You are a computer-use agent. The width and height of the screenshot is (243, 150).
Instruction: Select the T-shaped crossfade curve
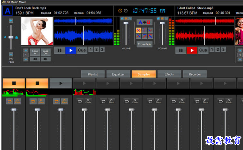pos(144,30)
